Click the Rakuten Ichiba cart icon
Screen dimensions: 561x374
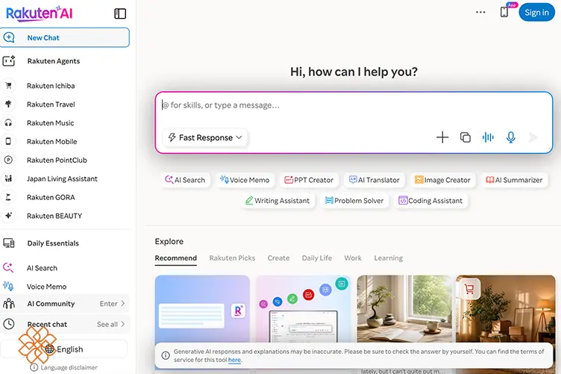9,86
